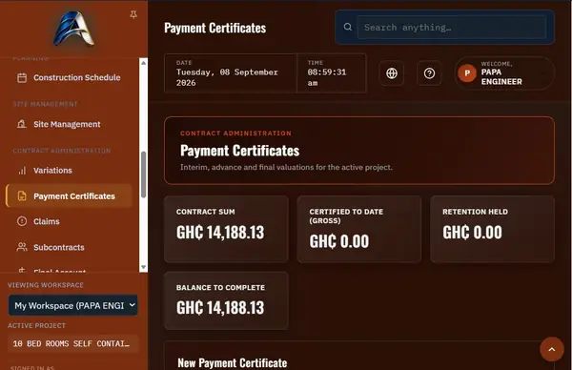Click the Balance To Complete card
The width and height of the screenshot is (572, 370).
coord(226,300)
